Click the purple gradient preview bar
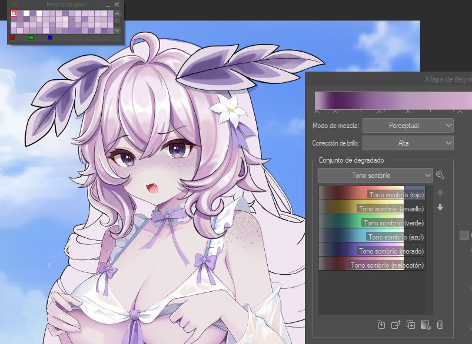This screenshot has width=472, height=344. click(394, 100)
